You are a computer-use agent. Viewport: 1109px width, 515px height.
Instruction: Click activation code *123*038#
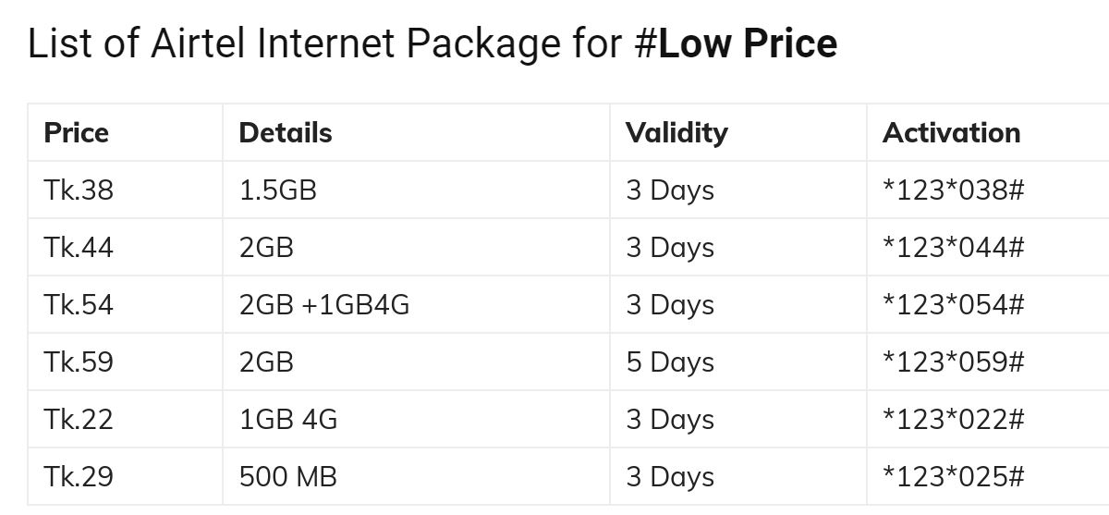(954, 190)
